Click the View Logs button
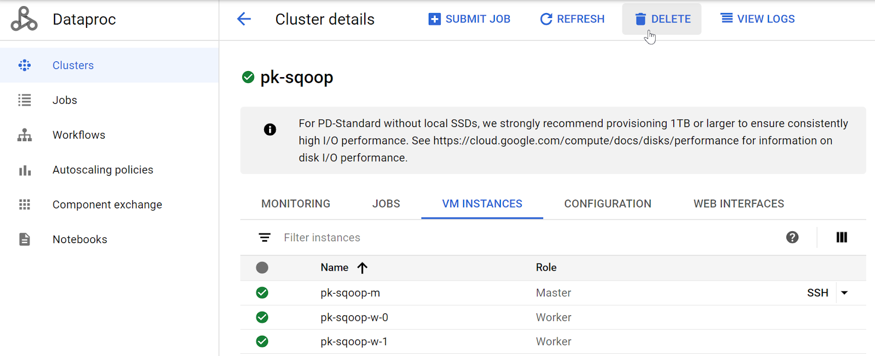875x356 pixels. click(757, 19)
